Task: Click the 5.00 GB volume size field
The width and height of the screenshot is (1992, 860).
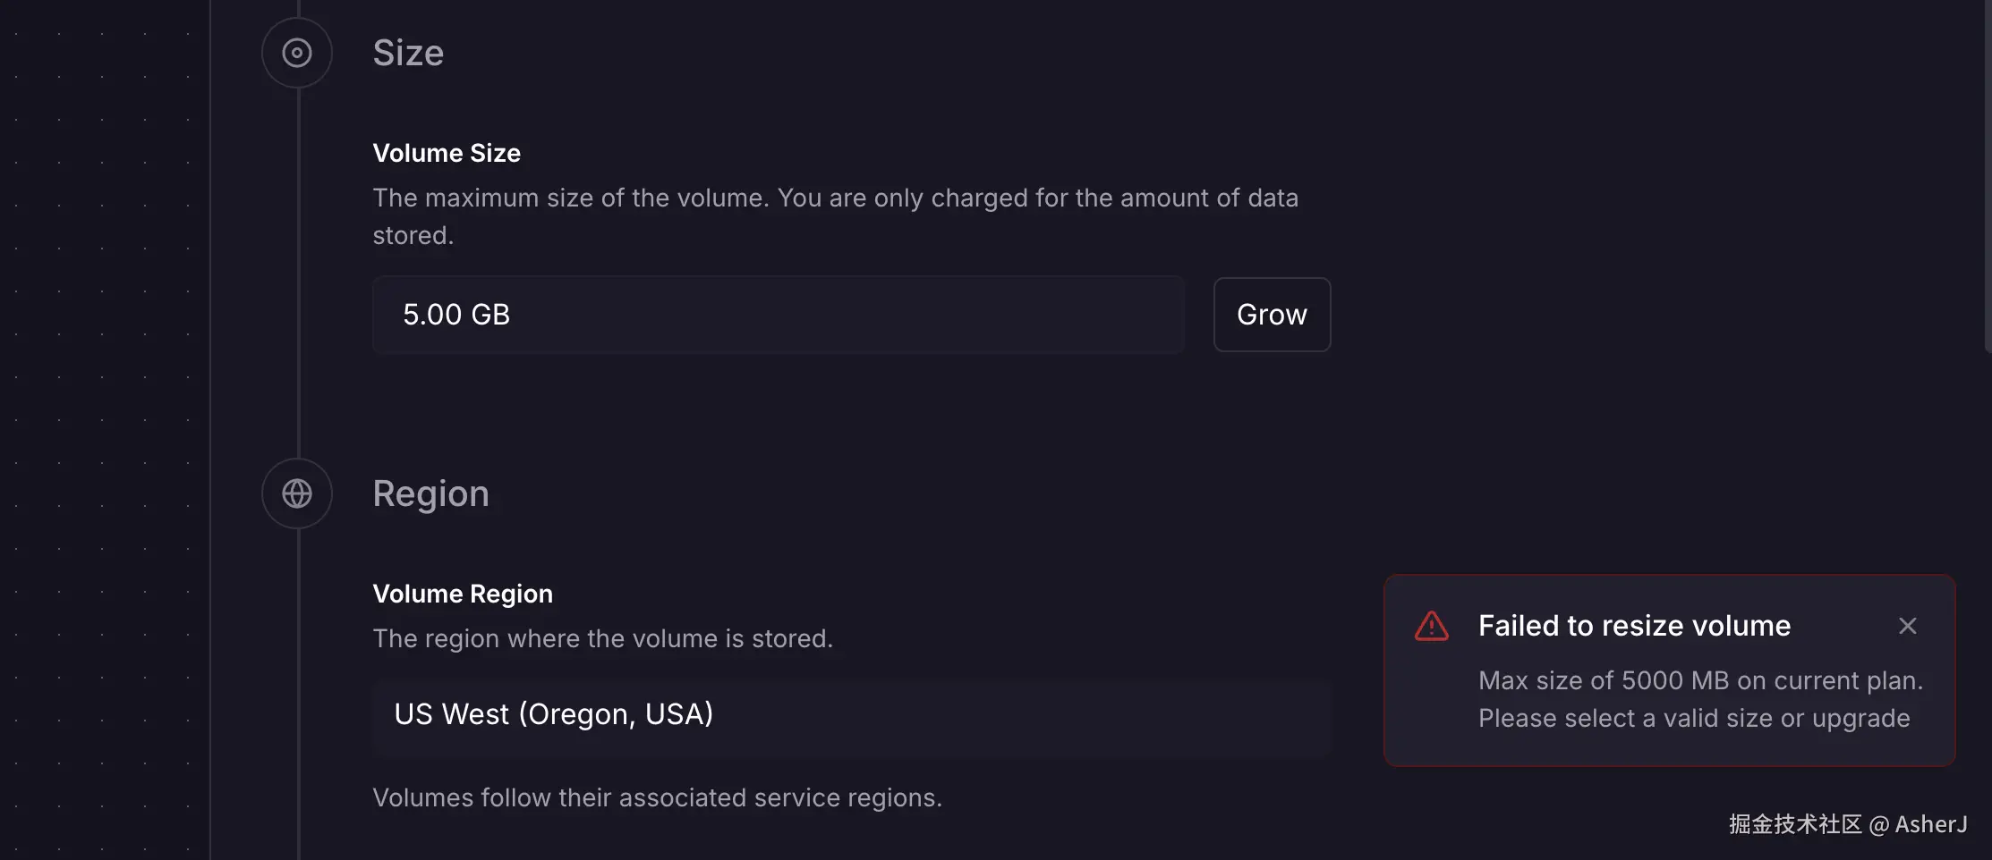Action: 779,315
